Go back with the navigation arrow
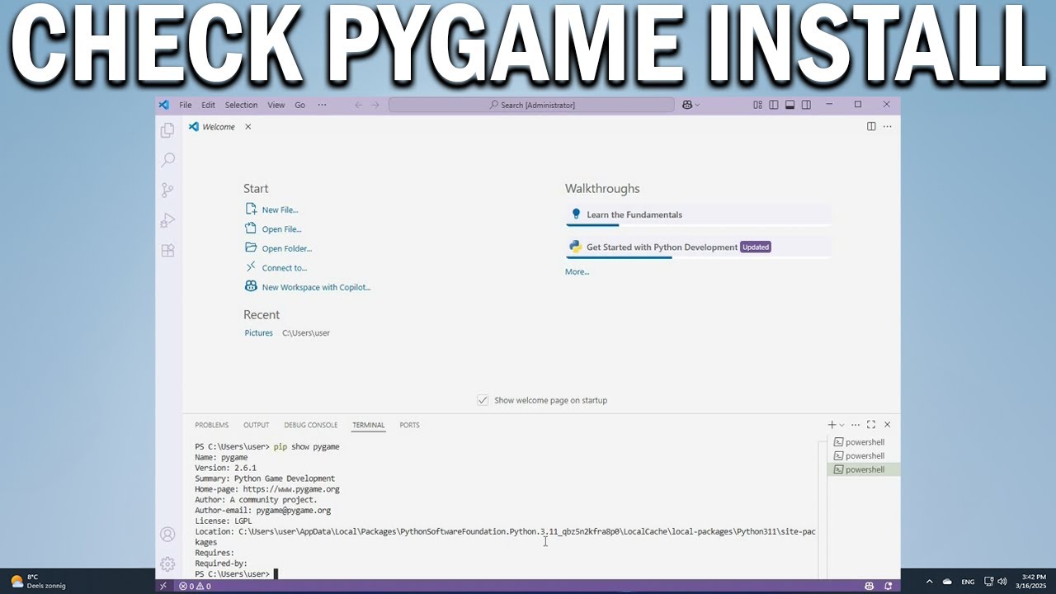Image resolution: width=1056 pixels, height=594 pixels. [x=358, y=105]
